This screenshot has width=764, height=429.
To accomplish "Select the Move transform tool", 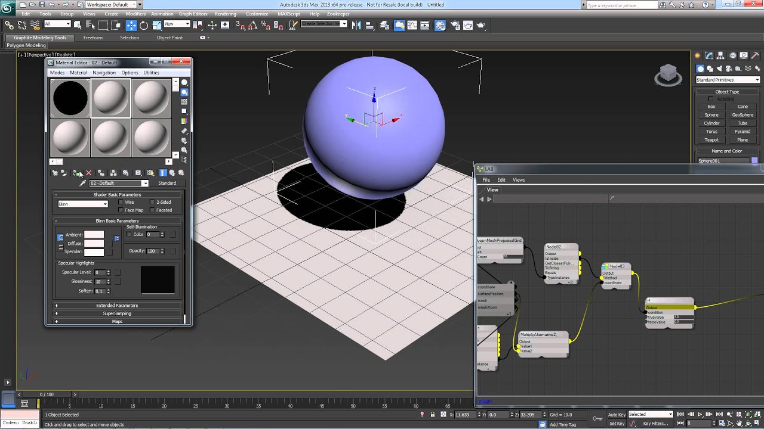I will point(131,25).
